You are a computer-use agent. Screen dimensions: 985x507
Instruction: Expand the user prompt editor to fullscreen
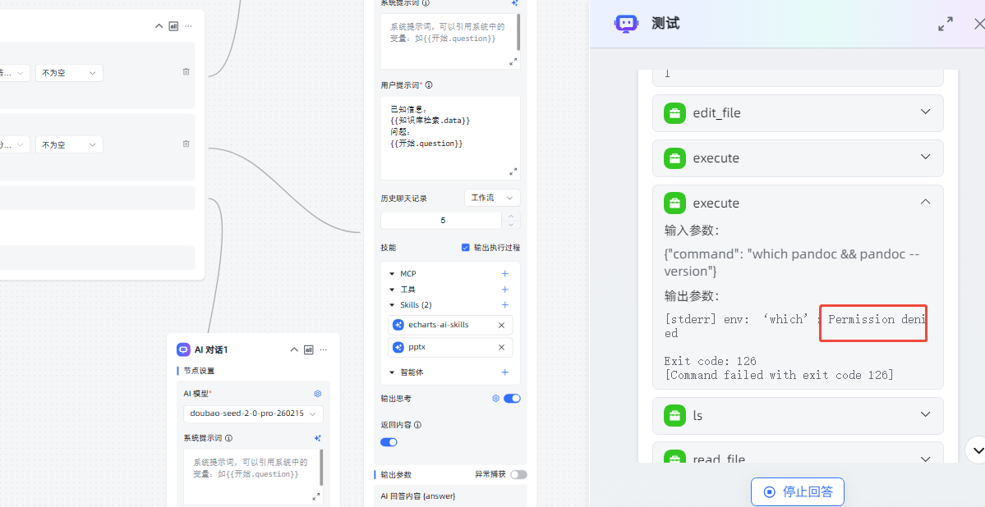513,171
